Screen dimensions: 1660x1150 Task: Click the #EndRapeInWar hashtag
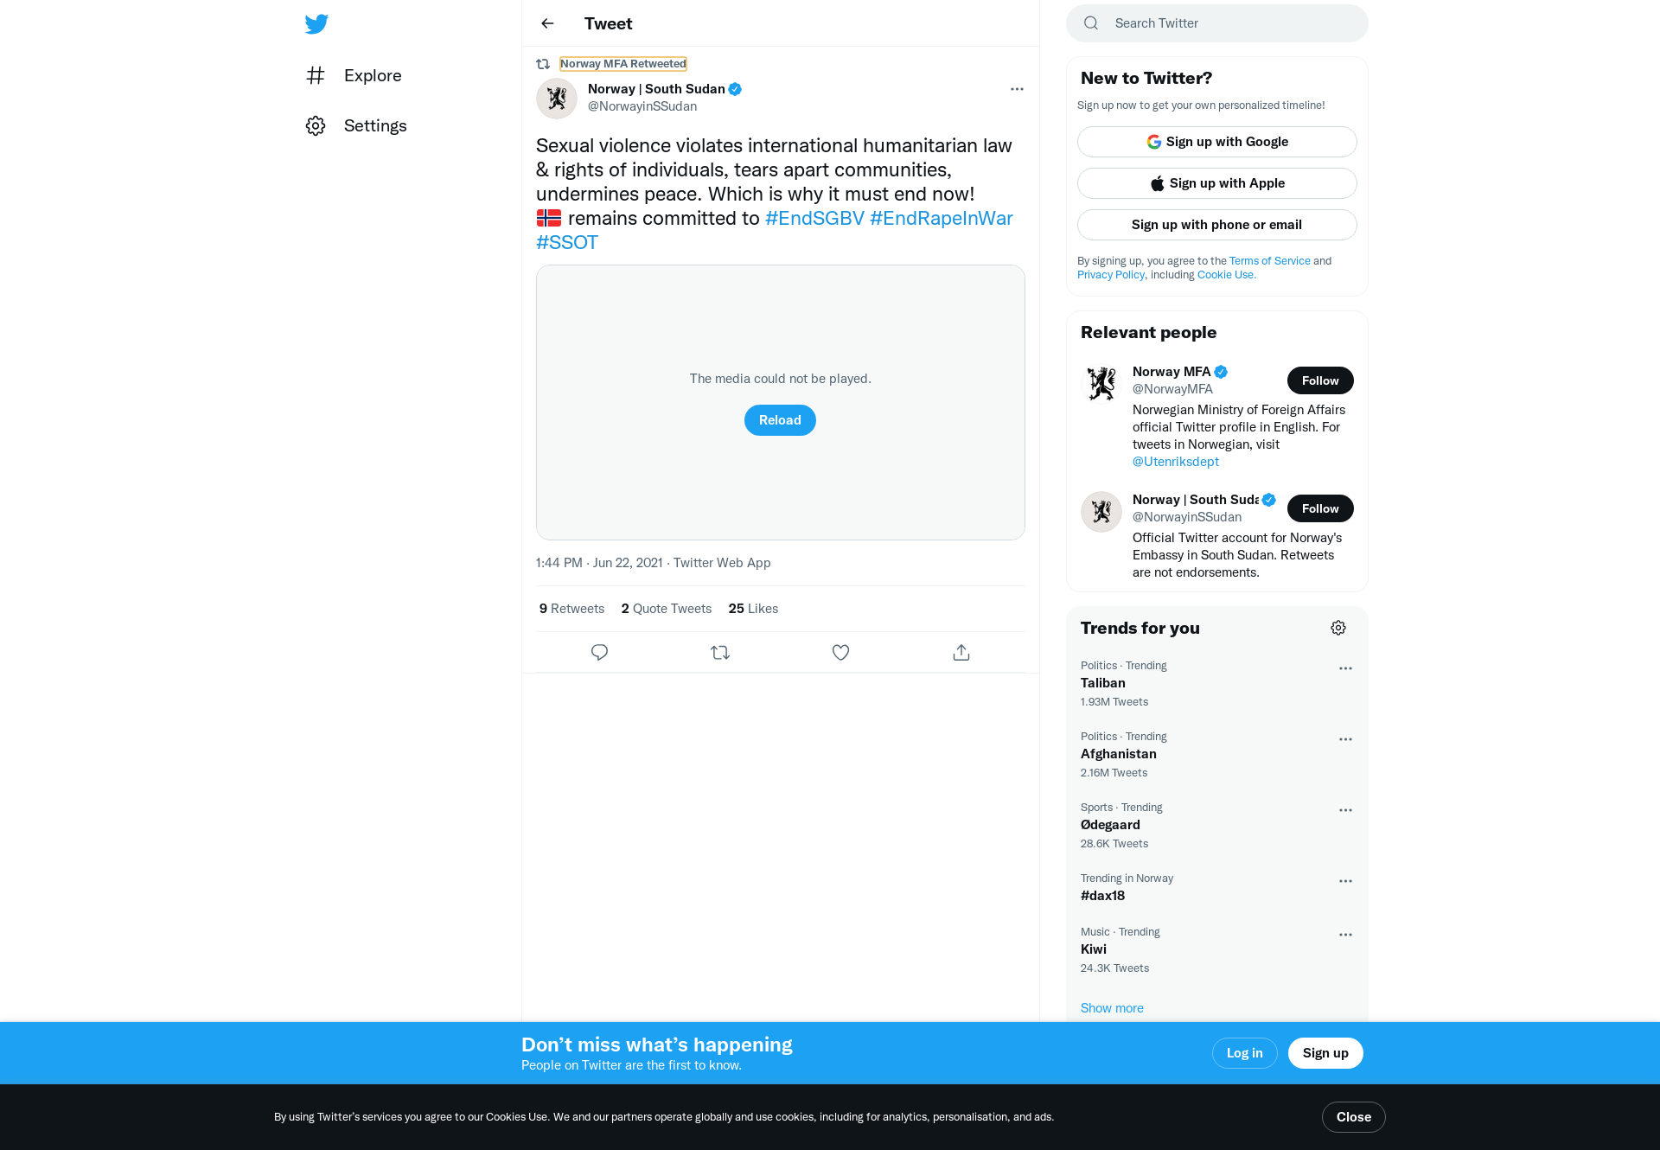[x=941, y=218]
